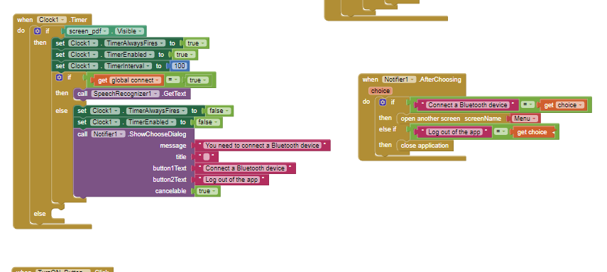This screenshot has height=272, width=607.
Task: Select the 'Log out of the app' button2Text string
Action: 231,180
